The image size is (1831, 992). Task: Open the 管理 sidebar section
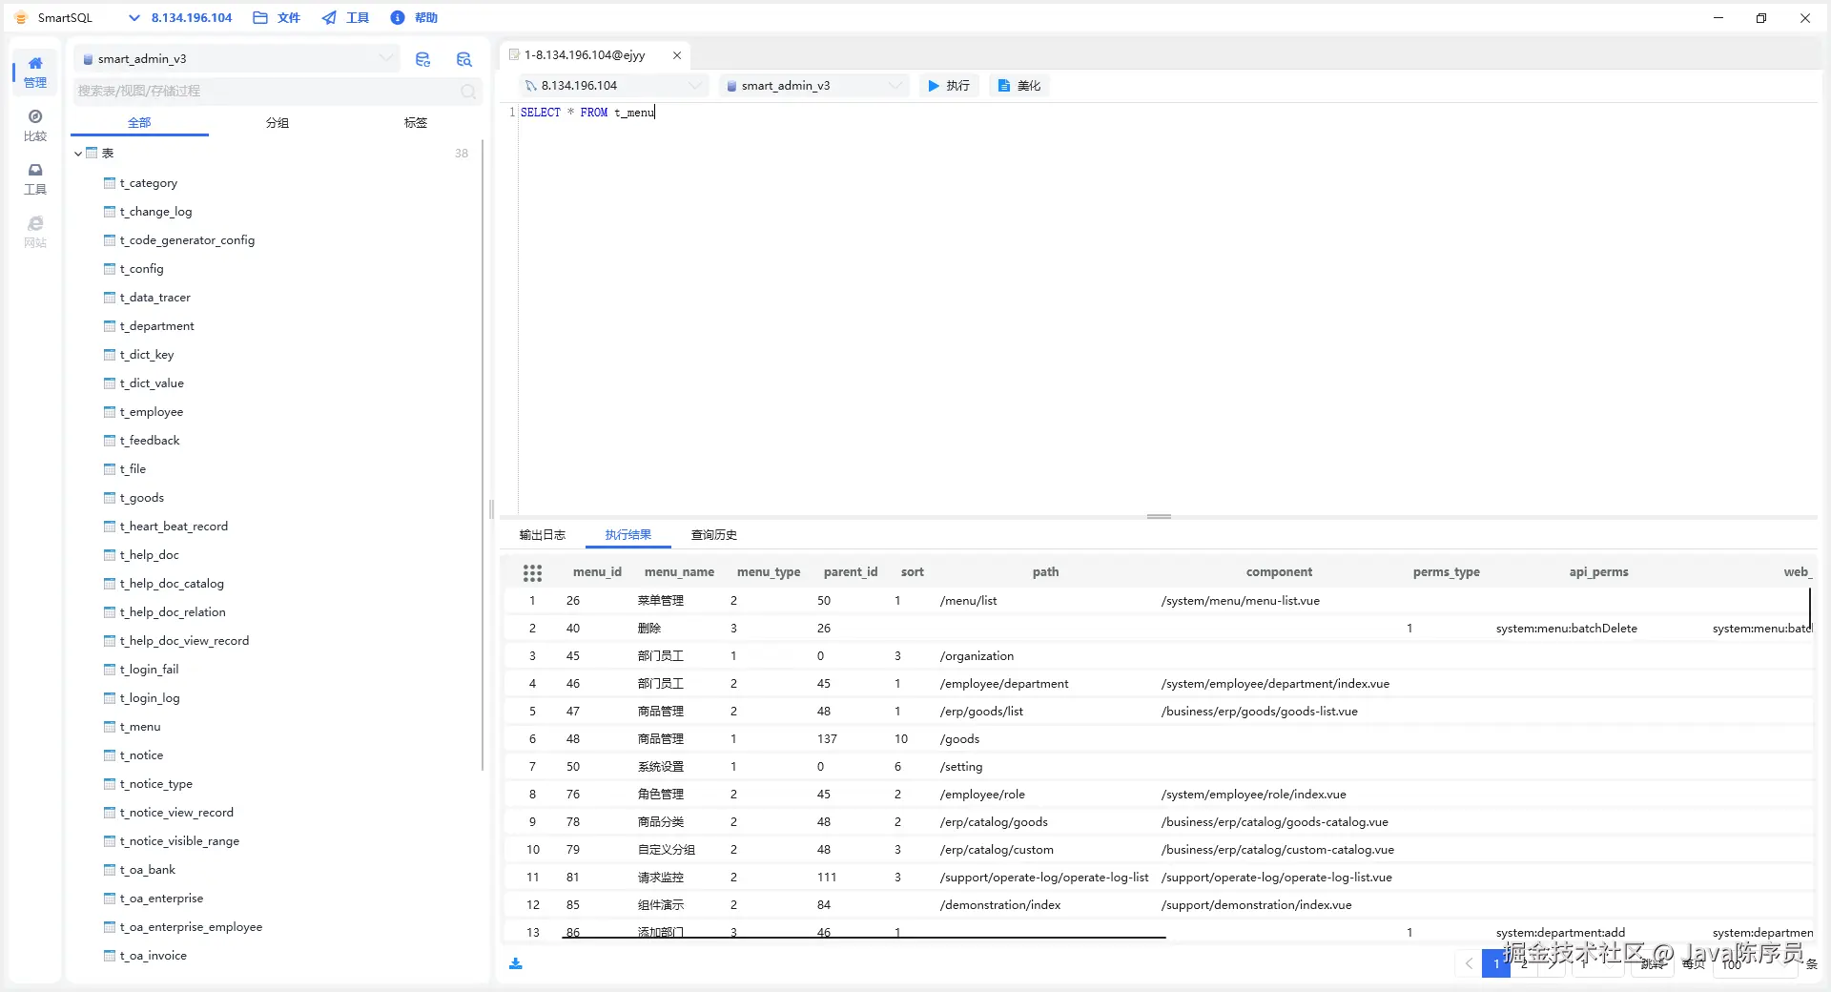point(35,72)
